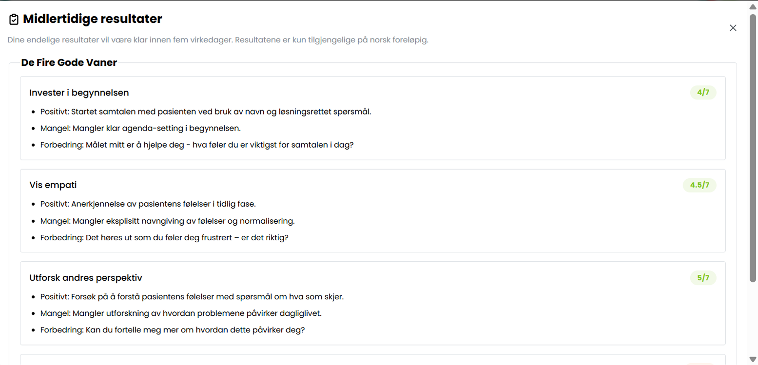Click the "Målet mitt er å hjelpe deg" suggestion
The height and width of the screenshot is (365, 758).
[197, 145]
